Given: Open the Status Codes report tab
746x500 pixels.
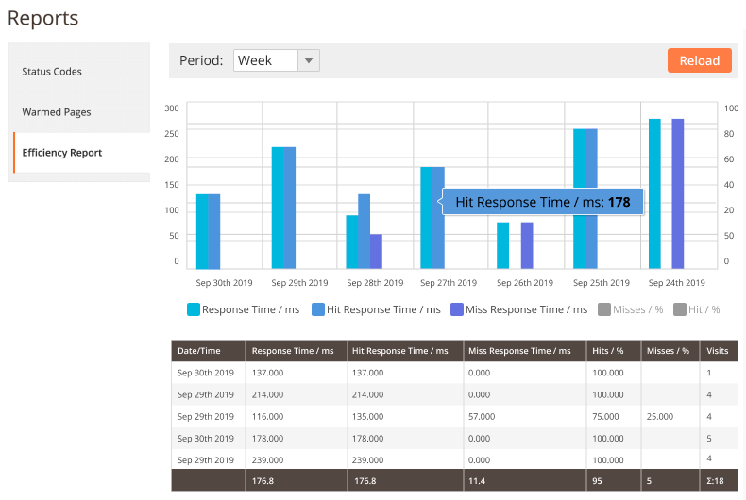Looking at the screenshot, I should click(52, 72).
